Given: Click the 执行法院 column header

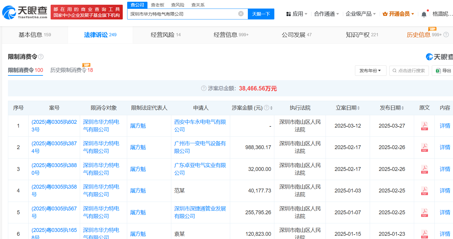Looking at the screenshot, I should tap(300, 108).
